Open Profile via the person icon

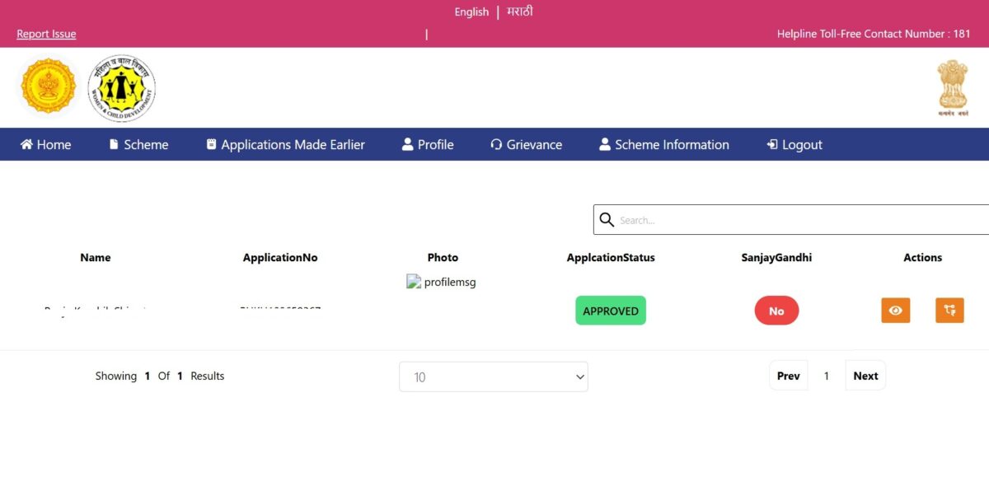[407, 144]
